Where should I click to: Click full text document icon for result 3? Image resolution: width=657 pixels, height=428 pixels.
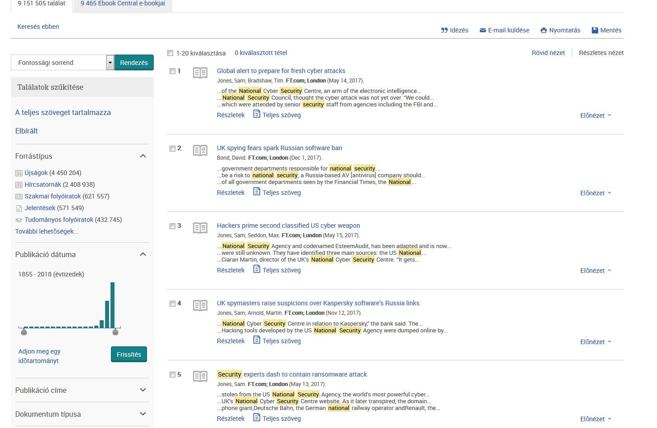click(x=257, y=269)
